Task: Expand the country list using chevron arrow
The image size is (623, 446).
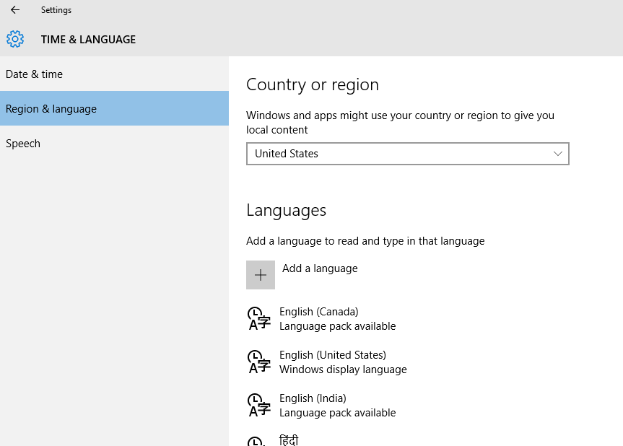Action: pyautogui.click(x=558, y=154)
